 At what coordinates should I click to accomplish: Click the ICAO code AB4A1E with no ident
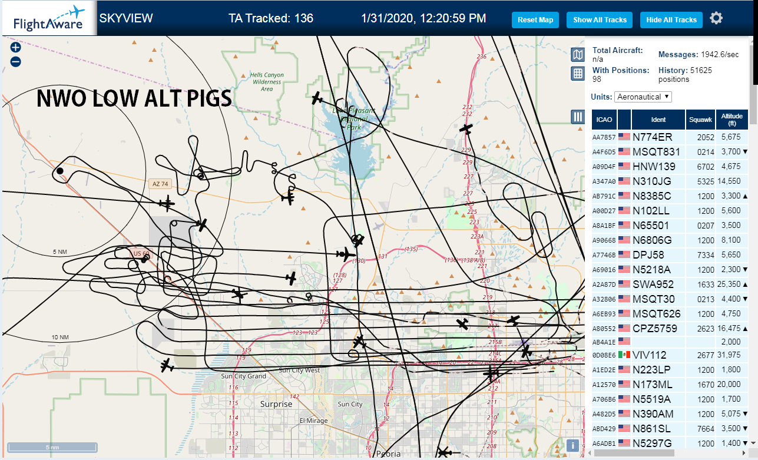(x=604, y=342)
